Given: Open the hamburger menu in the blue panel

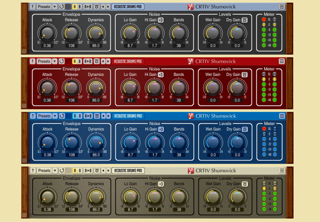Looking at the screenshot, I should pyautogui.click(x=282, y=116).
